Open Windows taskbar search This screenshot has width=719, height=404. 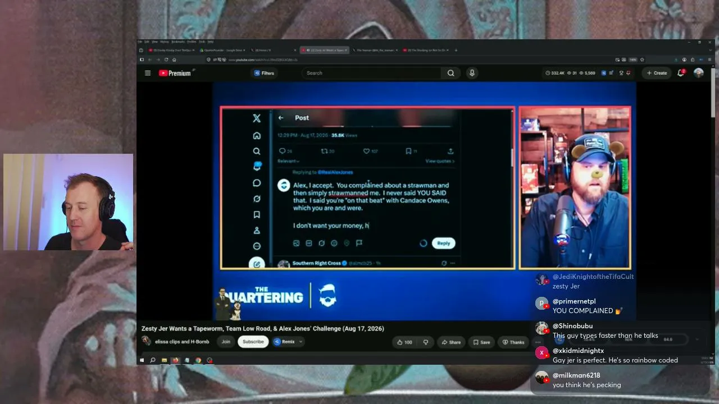pyautogui.click(x=153, y=360)
